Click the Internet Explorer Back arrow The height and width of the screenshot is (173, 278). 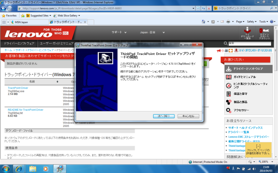[3, 8]
